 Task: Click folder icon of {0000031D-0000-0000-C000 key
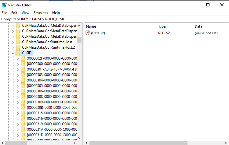tap(23, 135)
